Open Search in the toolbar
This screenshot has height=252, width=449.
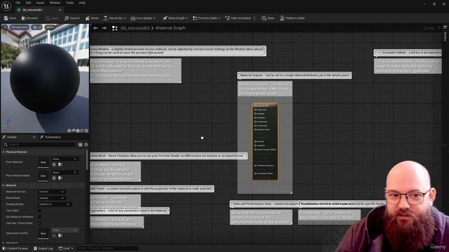point(72,18)
